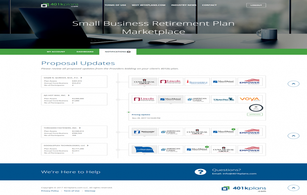Go to Industry News
This screenshot has width=307, height=195.
pyautogui.click(x=184, y=5)
